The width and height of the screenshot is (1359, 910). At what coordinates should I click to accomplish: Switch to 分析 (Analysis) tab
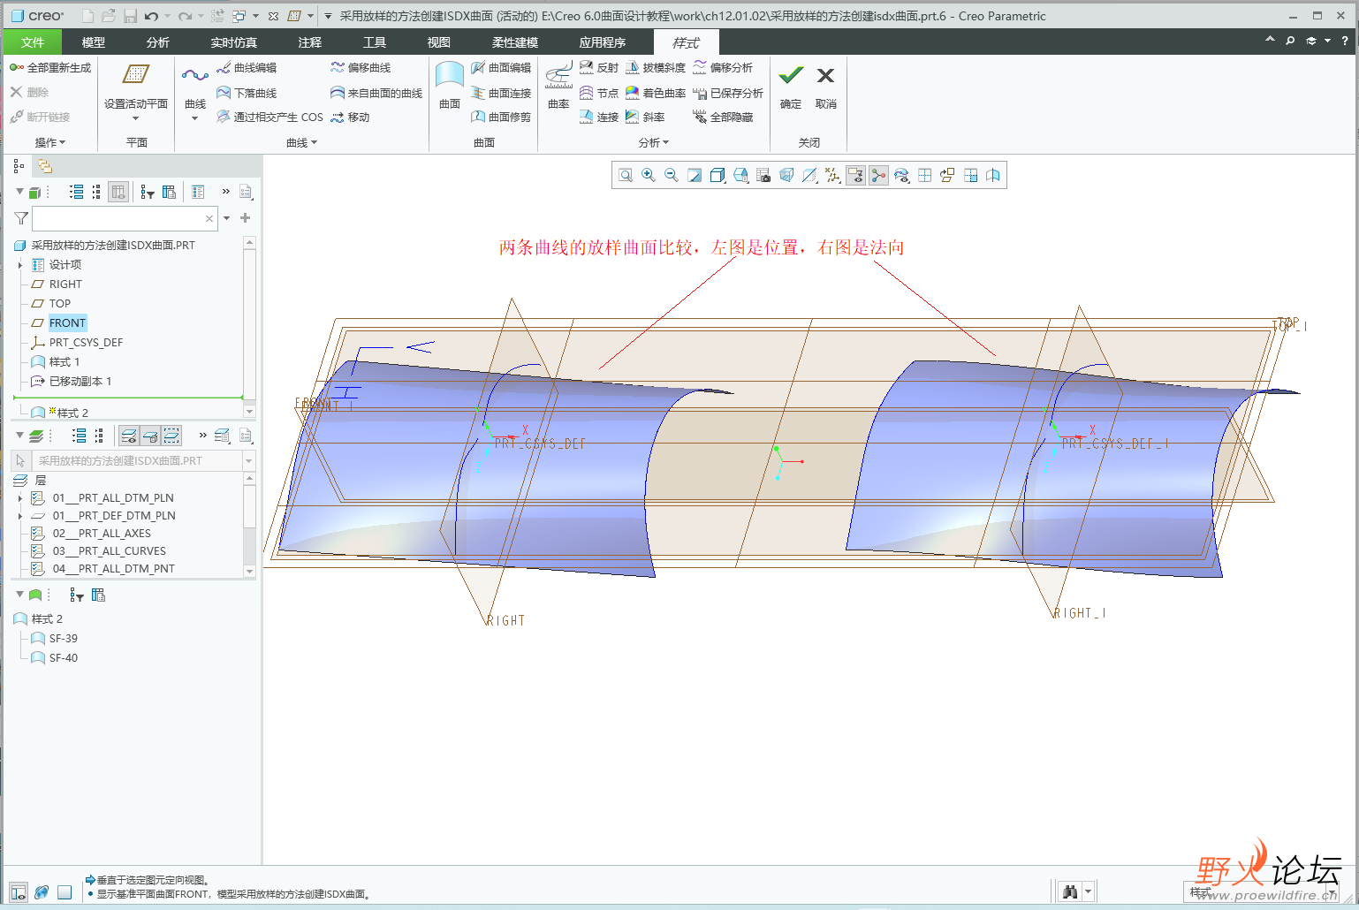point(158,42)
